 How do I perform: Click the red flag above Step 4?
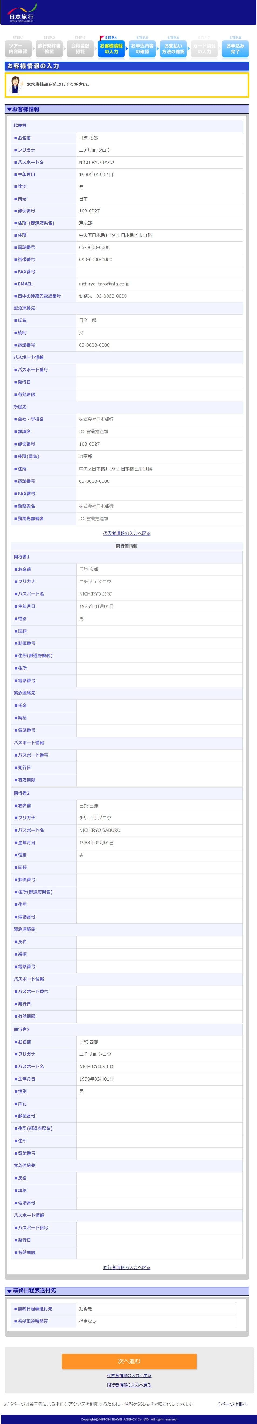(102, 38)
